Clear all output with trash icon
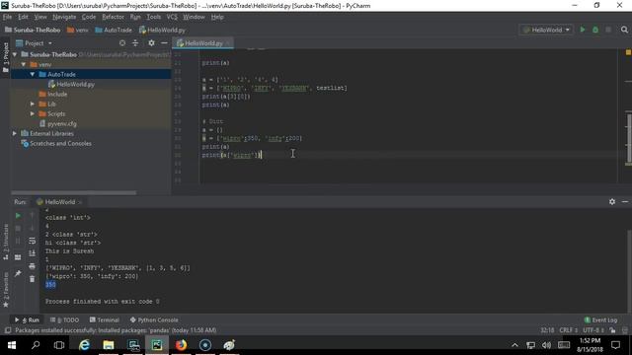The height and width of the screenshot is (355, 632). tap(32, 278)
